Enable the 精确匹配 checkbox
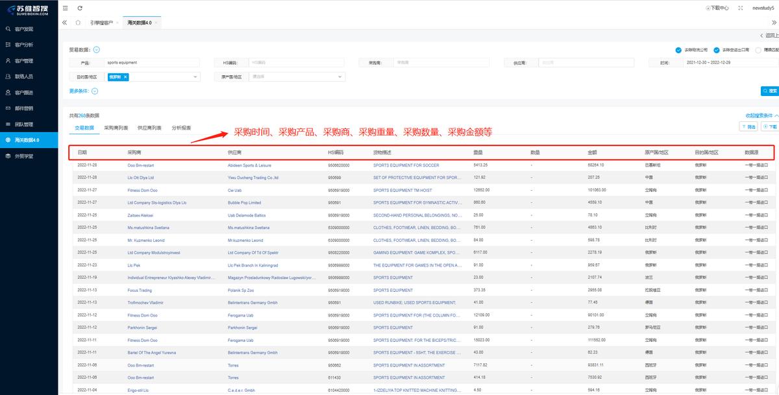 (758, 49)
